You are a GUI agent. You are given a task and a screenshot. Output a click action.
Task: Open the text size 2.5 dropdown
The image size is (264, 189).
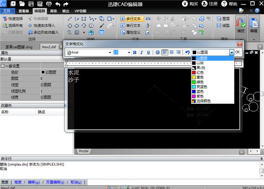click(x=129, y=52)
